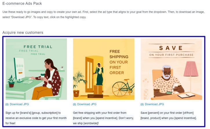The height and width of the screenshot is (129, 210).
Task: Download JPG link for Free Trial ad
Action: [x=17, y=104]
